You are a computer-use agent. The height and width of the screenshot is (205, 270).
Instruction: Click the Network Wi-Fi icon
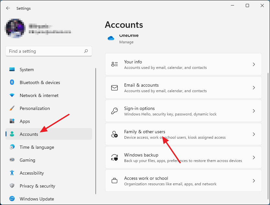point(12,95)
